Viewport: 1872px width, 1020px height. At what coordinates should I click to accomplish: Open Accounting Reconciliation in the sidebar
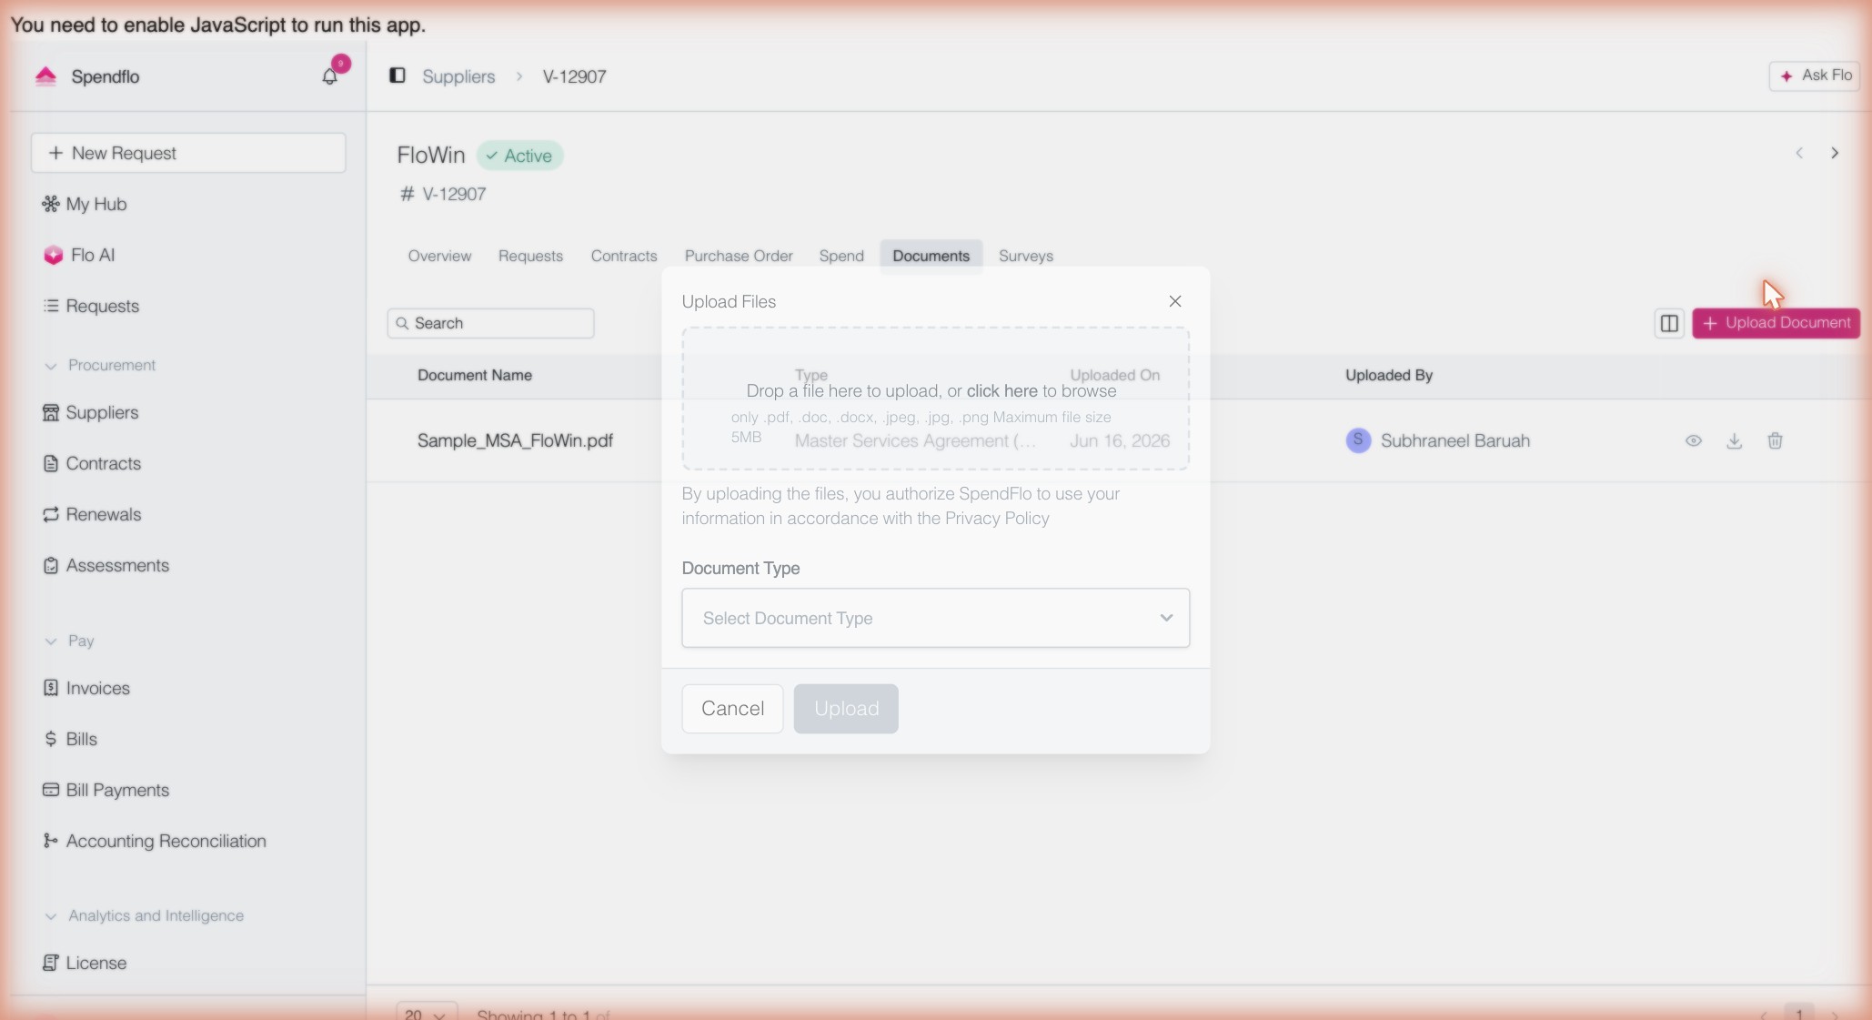point(155,841)
